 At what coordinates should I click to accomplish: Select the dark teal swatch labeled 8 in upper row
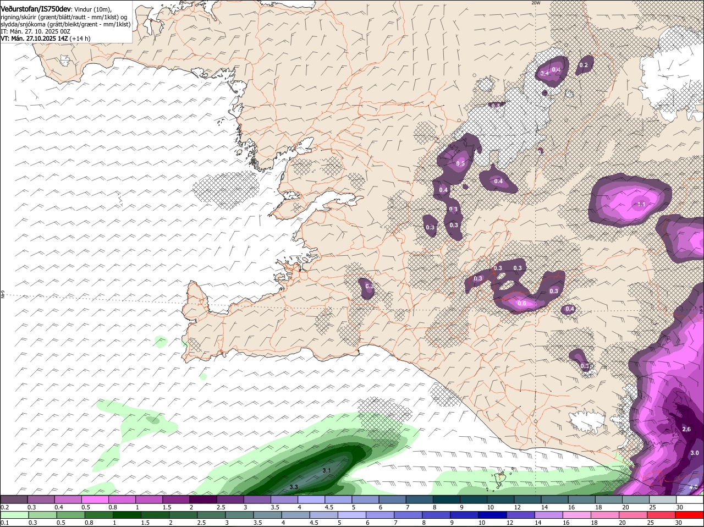tap(447, 499)
